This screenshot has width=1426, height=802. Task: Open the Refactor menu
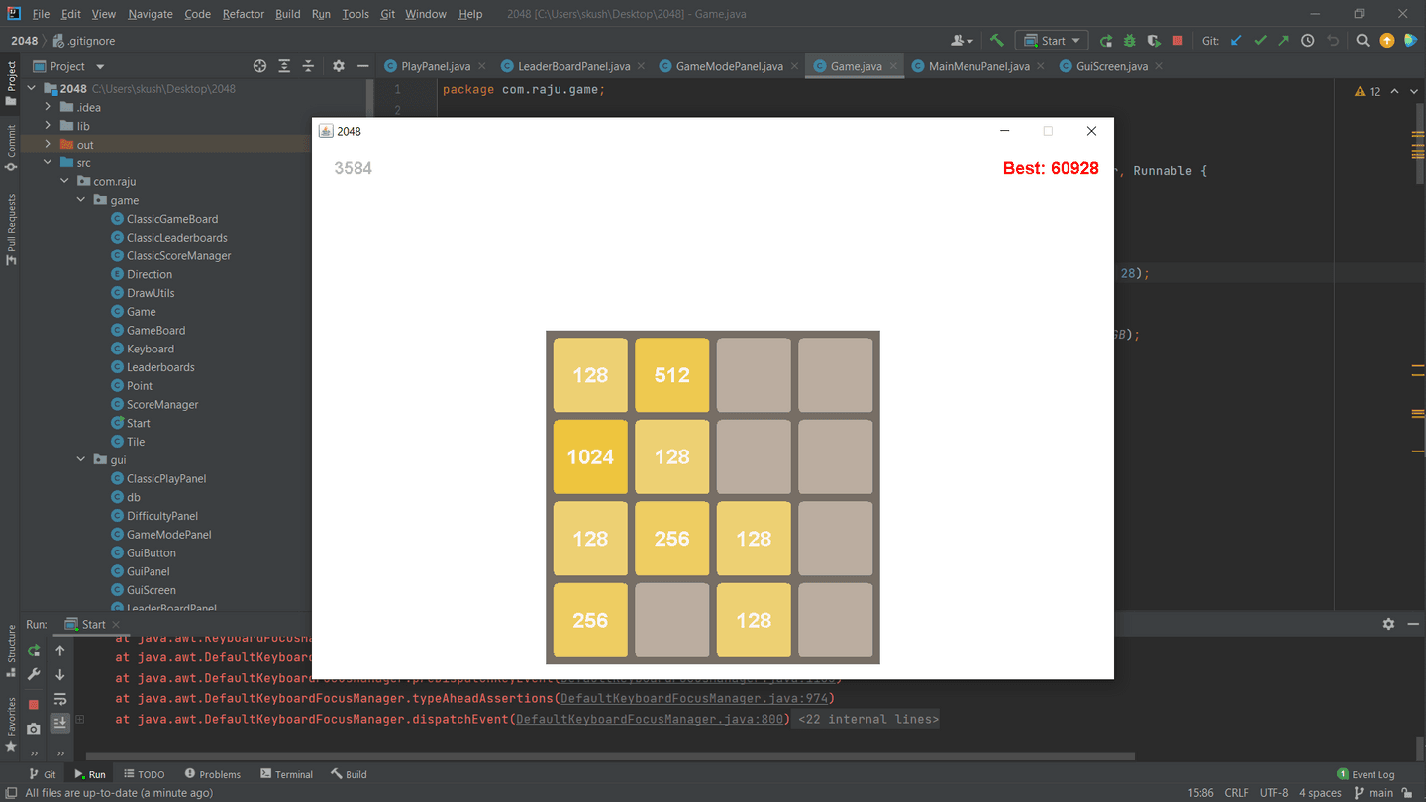(243, 14)
